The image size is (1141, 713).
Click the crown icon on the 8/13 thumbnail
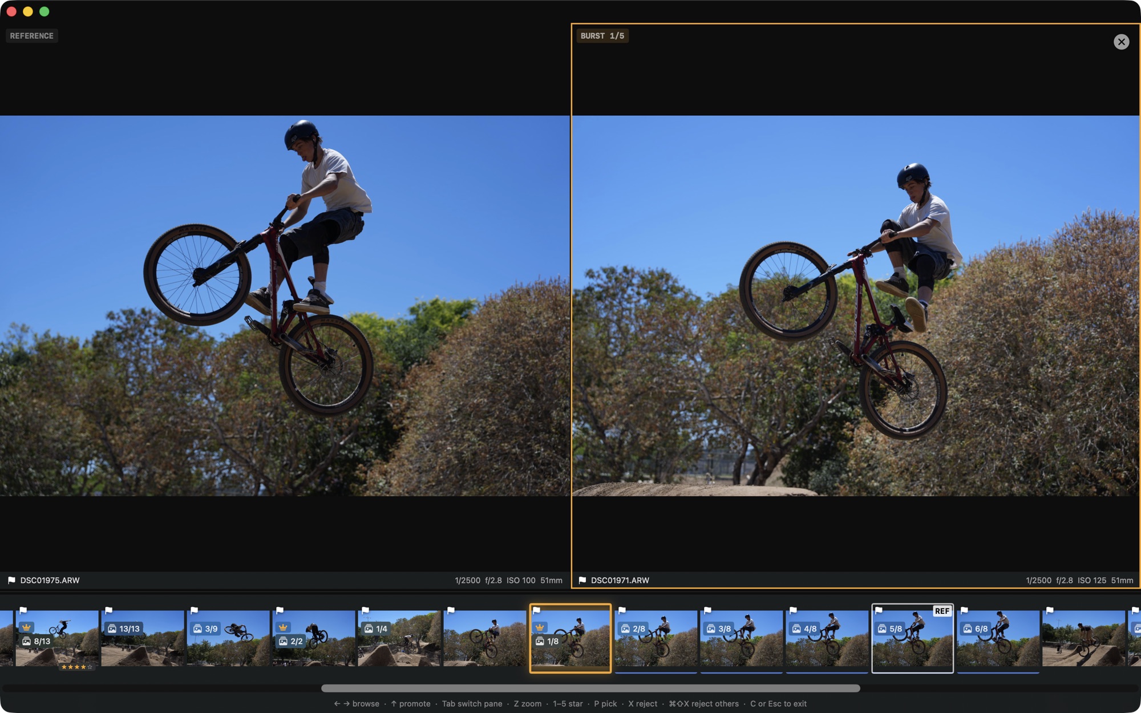(26, 627)
